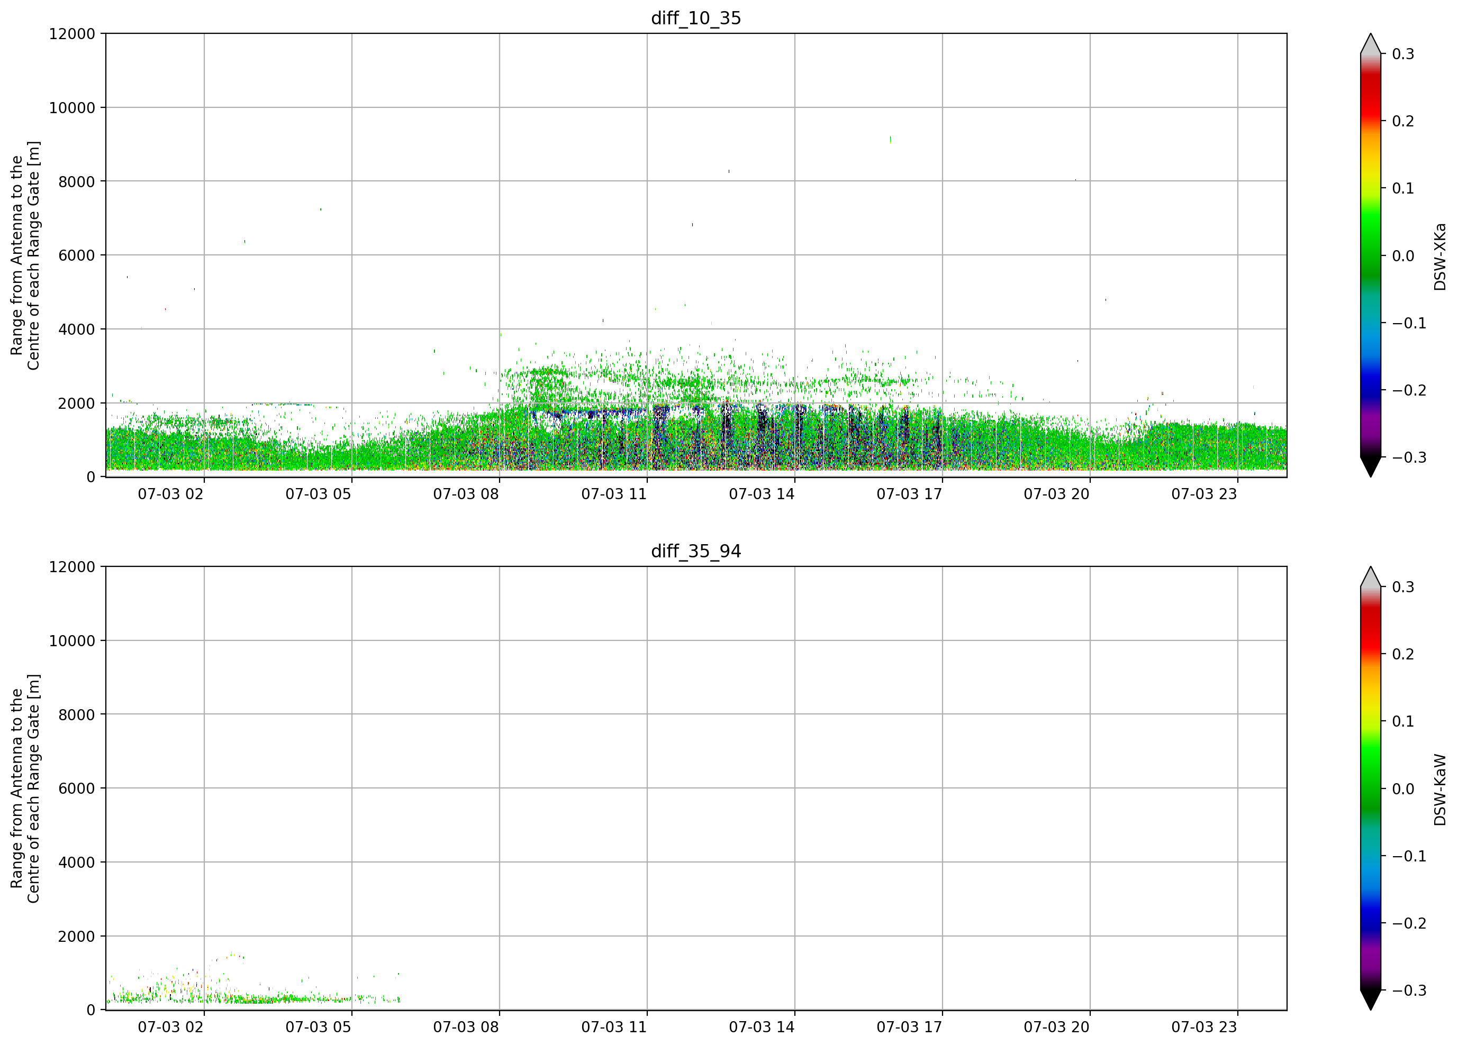The height and width of the screenshot is (1046, 1458).
Task: Click the diff_10_35 plot title
Action: click(x=695, y=18)
